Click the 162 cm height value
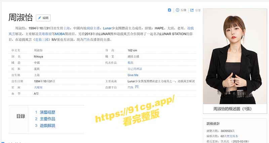Viewport: 269px width, 143px height. point(132,50)
